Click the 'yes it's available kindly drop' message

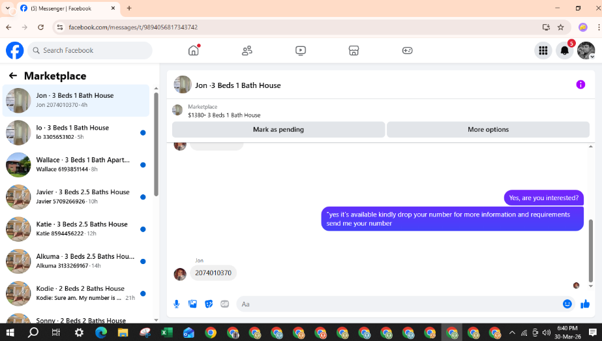click(x=452, y=219)
